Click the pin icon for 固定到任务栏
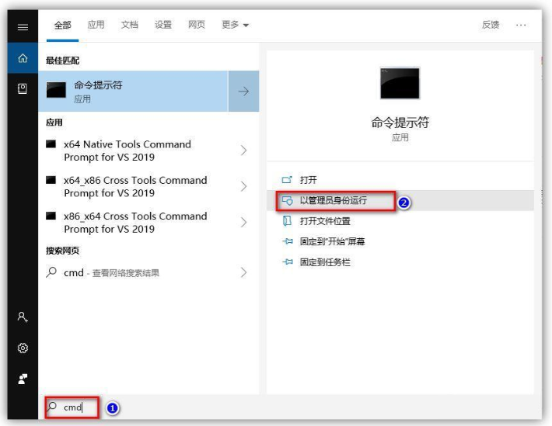The width and height of the screenshot is (552, 426). pyautogui.click(x=287, y=261)
